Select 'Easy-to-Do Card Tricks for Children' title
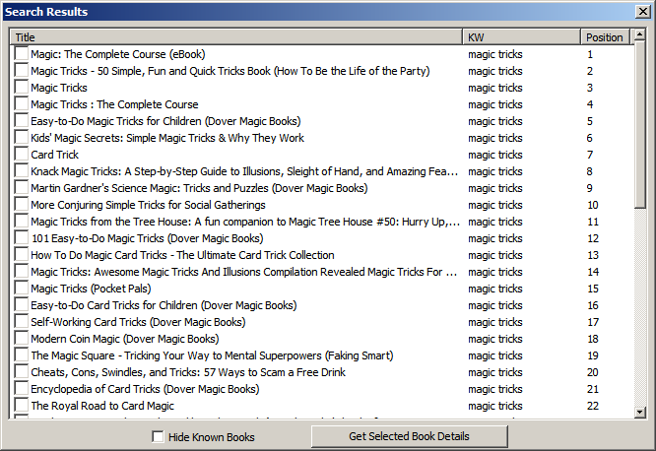 (164, 305)
